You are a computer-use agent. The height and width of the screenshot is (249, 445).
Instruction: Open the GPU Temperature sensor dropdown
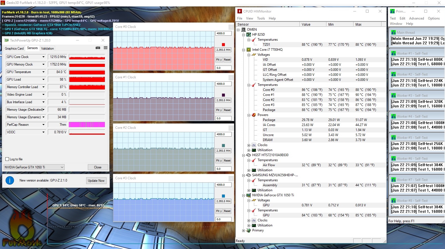coord(43,72)
